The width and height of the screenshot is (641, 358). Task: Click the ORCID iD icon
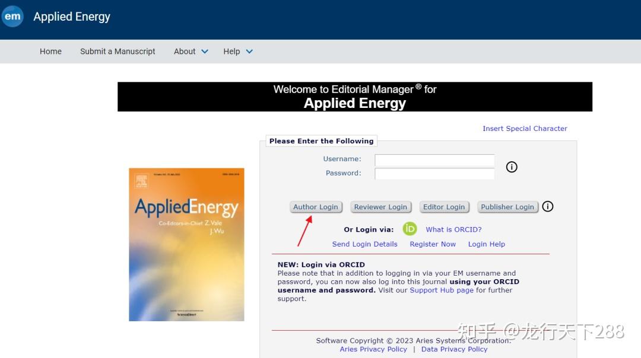click(x=410, y=229)
